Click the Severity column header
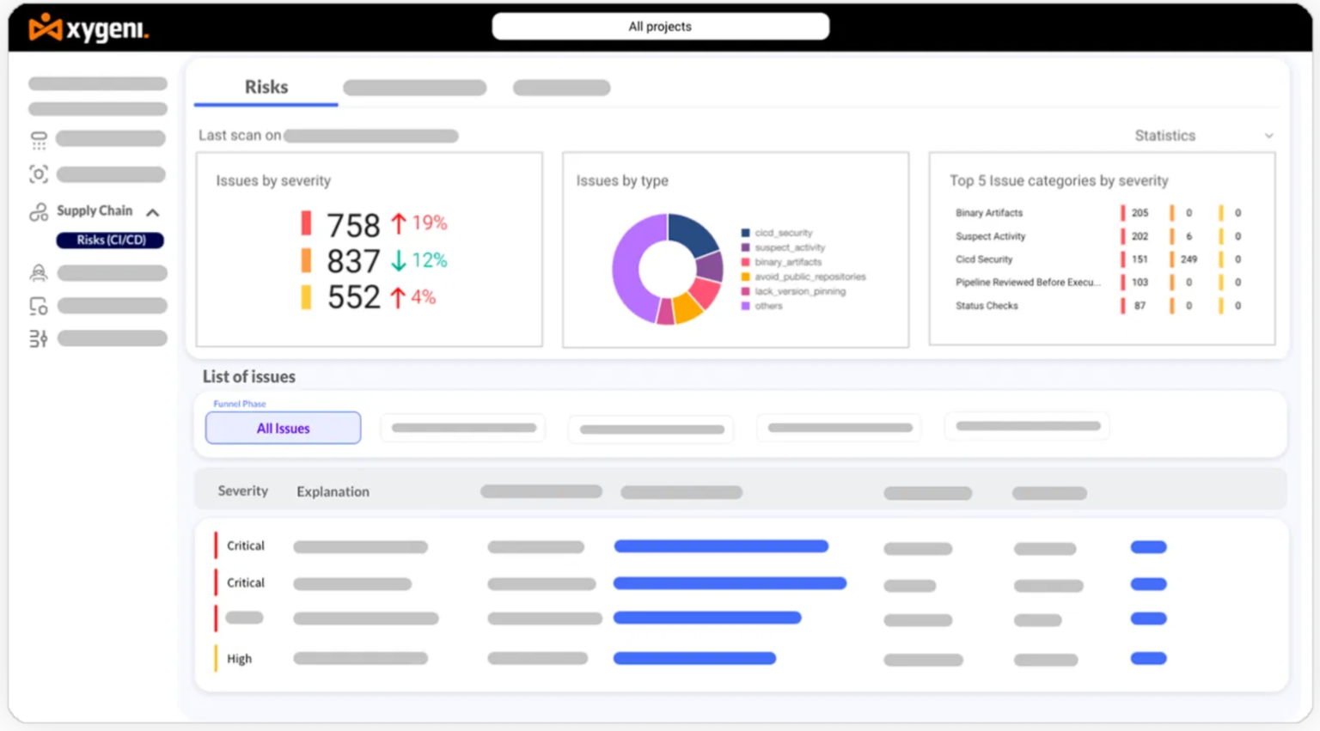 [x=243, y=491]
